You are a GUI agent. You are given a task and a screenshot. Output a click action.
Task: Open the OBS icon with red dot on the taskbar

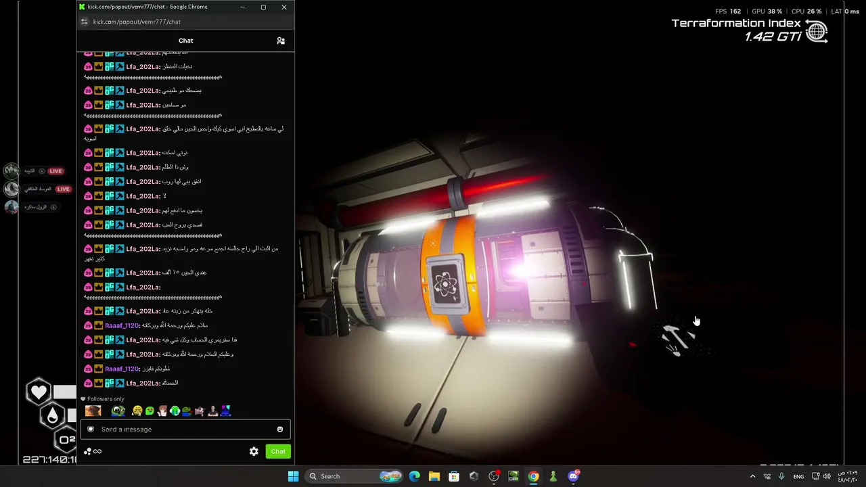pyautogui.click(x=494, y=476)
